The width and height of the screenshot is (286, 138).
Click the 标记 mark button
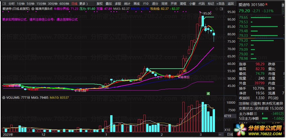(211, 4)
